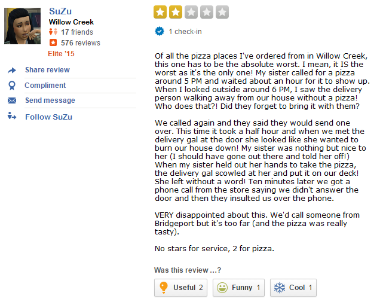Click the Send message envelope icon
Viewport: 383px width, 308px height.
[x=12, y=100]
